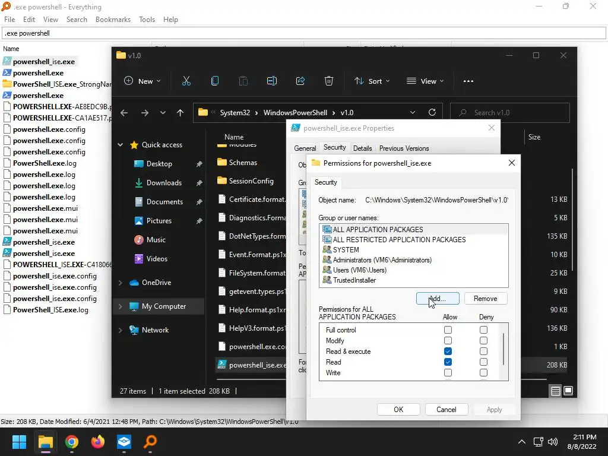
Task: Open the File menu in Everything
Action: (x=9, y=20)
